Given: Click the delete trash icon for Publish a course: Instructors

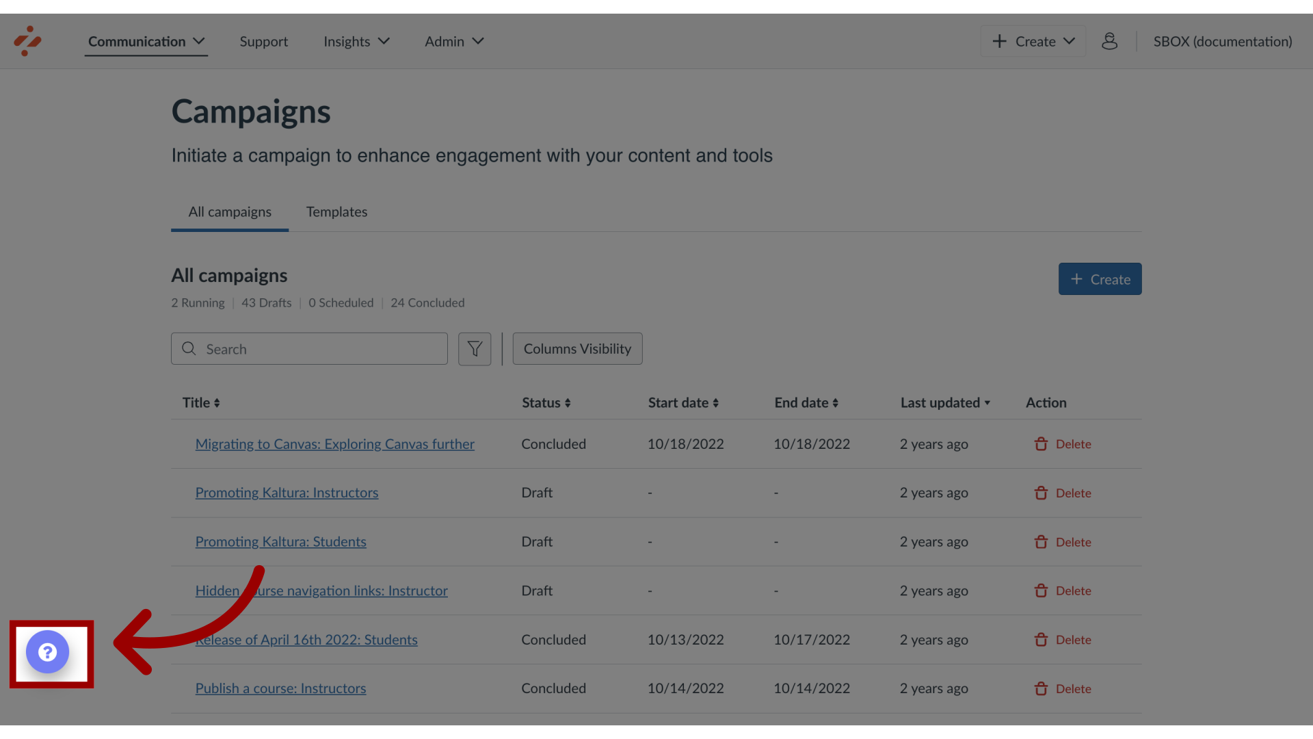Looking at the screenshot, I should [x=1041, y=688].
